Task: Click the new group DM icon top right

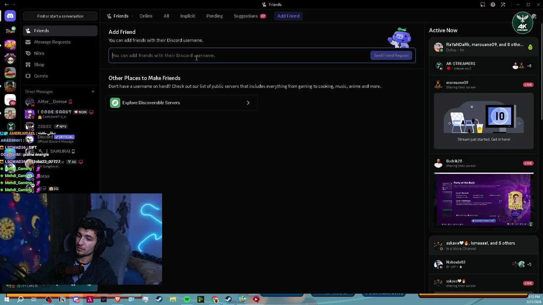Action: [x=535, y=16]
